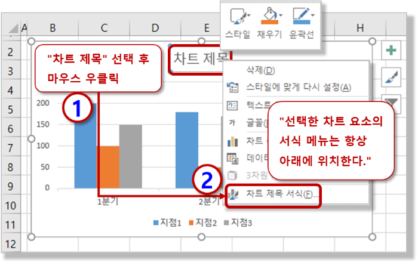Image resolution: width=418 pixels, height=263 pixels.
Task: Select column header C
Action: (104, 27)
